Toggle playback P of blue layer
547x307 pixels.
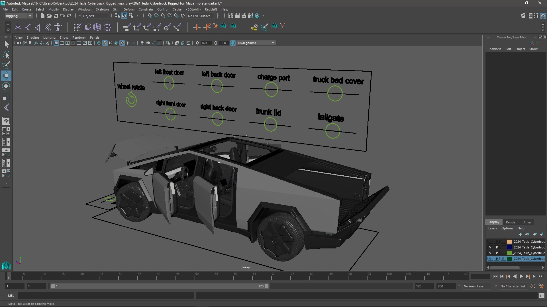tap(497, 247)
